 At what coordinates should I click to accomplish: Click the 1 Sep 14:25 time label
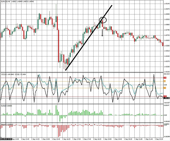(35, 139)
